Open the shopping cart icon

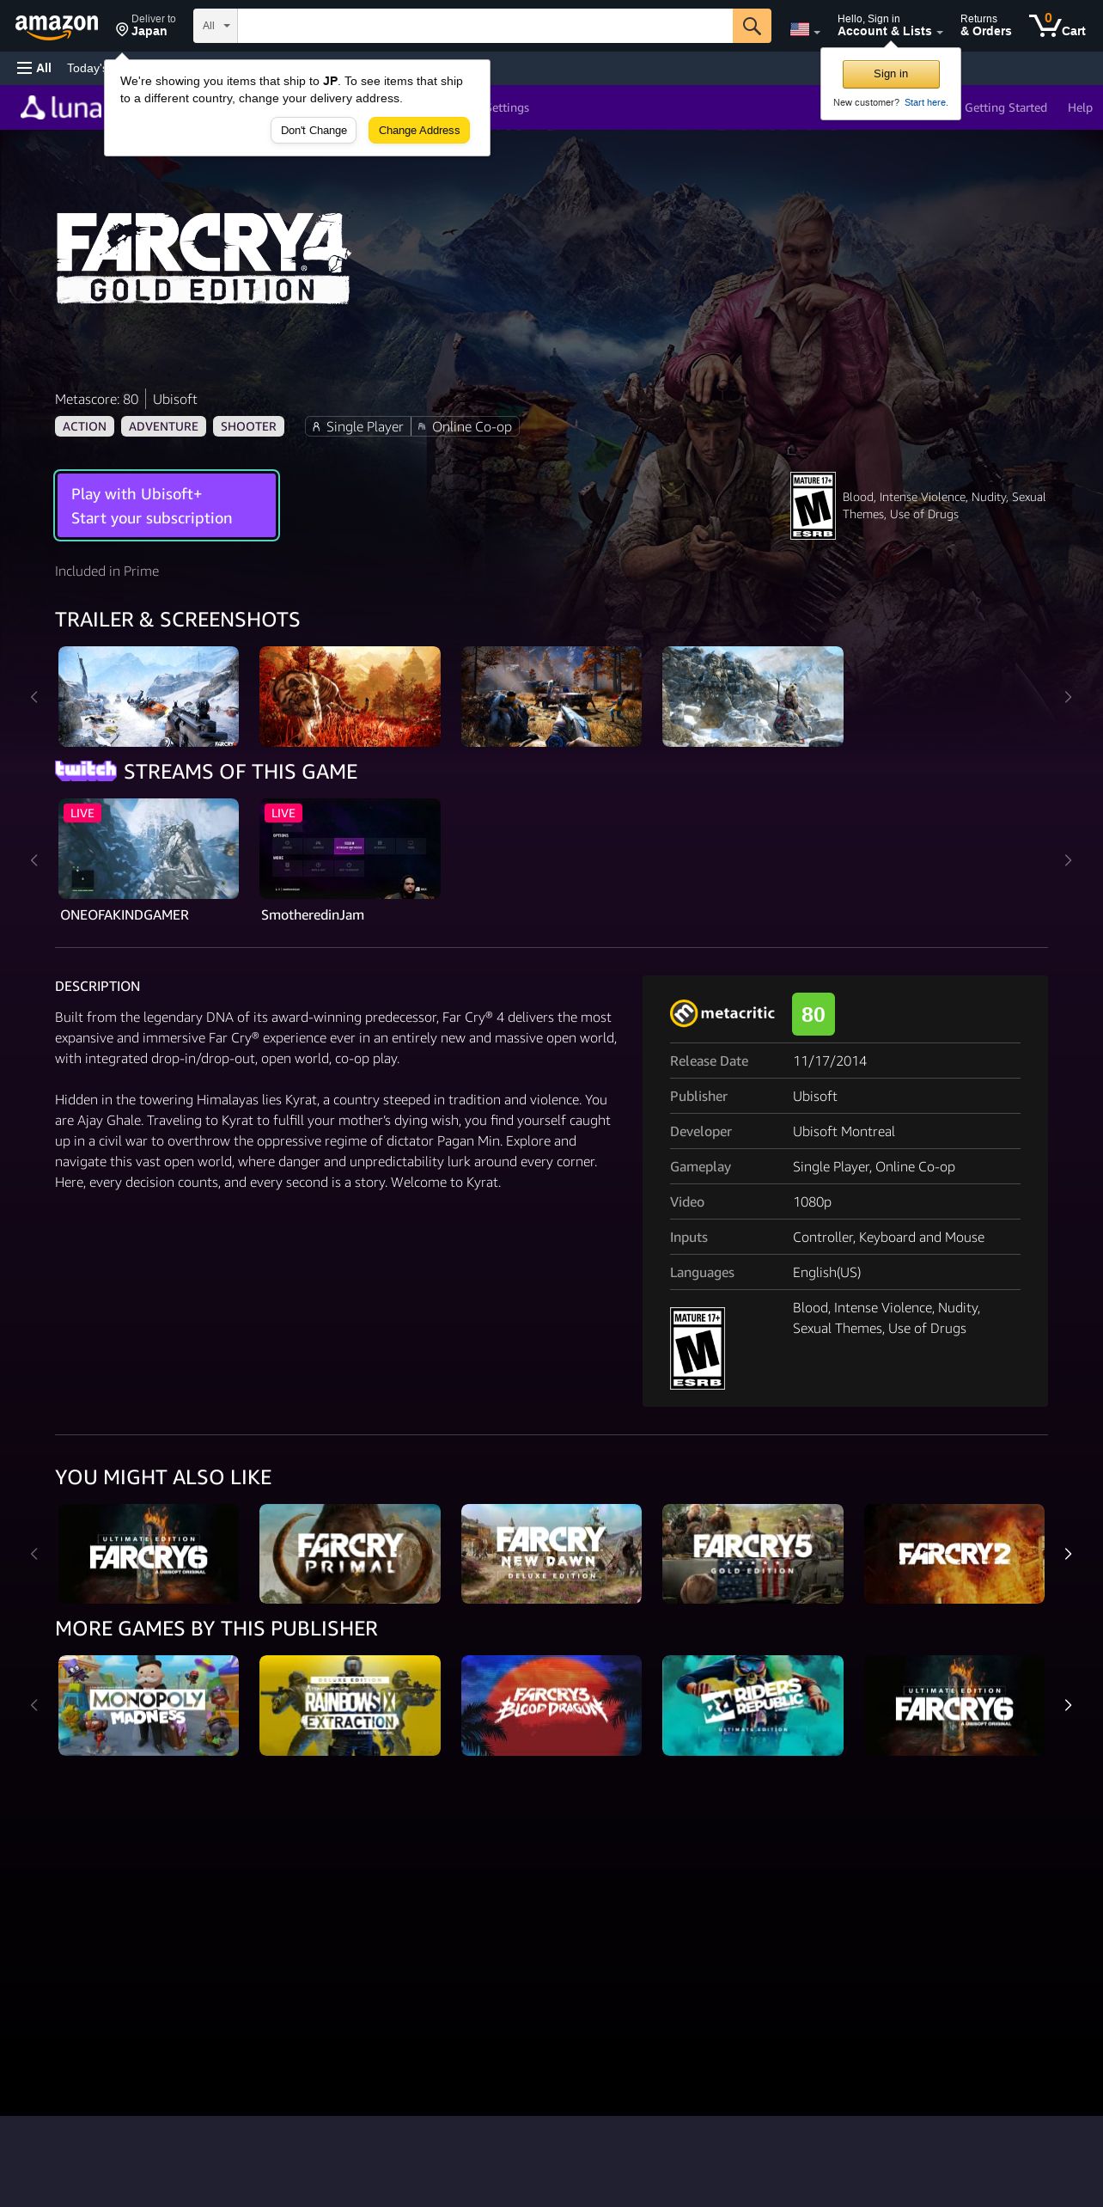coord(1057,25)
